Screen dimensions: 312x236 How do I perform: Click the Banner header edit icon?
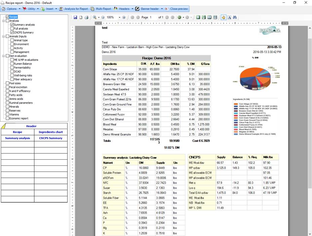tap(137, 9)
